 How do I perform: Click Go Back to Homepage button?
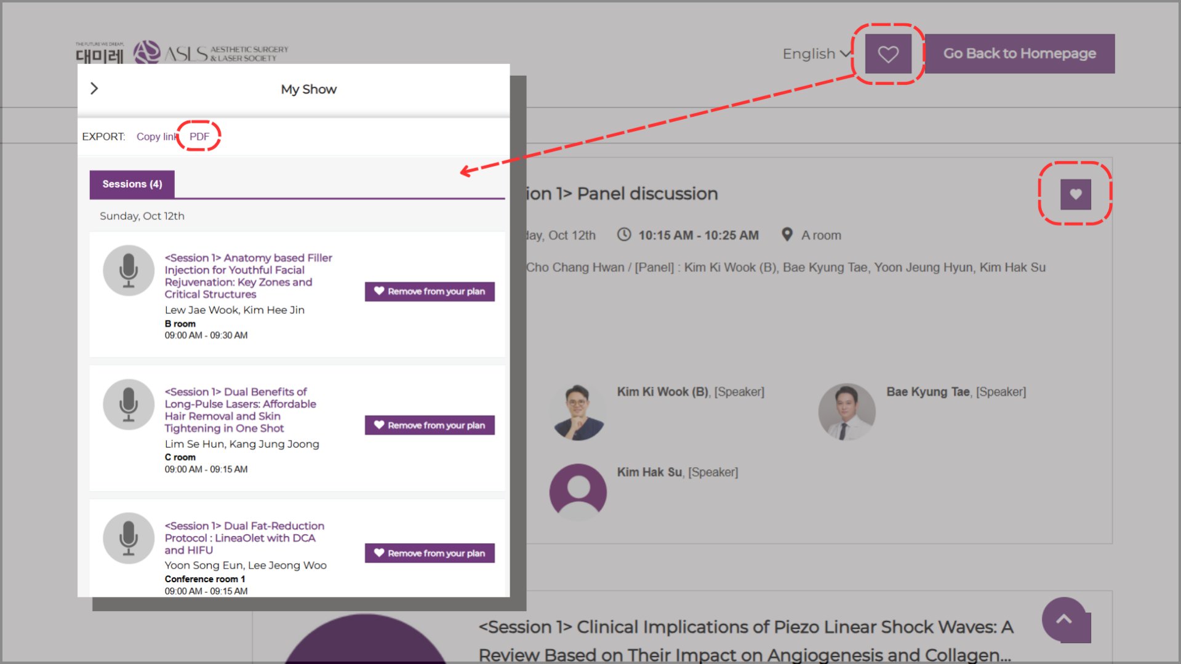pos(1020,54)
